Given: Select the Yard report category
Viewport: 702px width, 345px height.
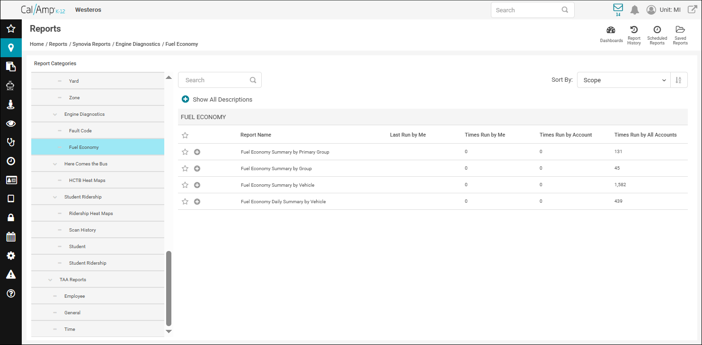Looking at the screenshot, I should coord(98,81).
